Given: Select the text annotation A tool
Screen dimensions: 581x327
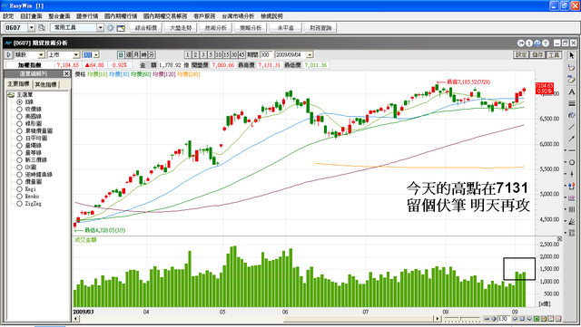Looking at the screenshot, I should pyautogui.click(x=571, y=91).
